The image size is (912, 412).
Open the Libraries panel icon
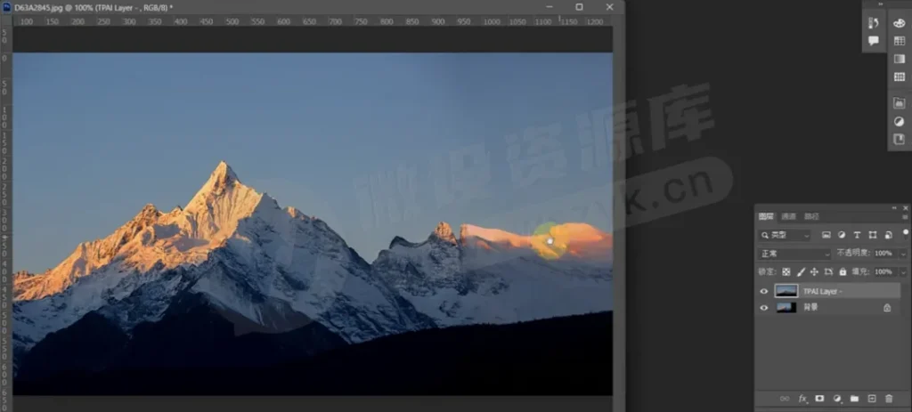[900, 103]
